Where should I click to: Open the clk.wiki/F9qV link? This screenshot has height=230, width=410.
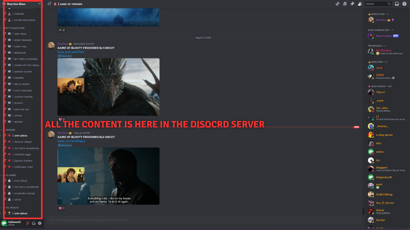71,52
